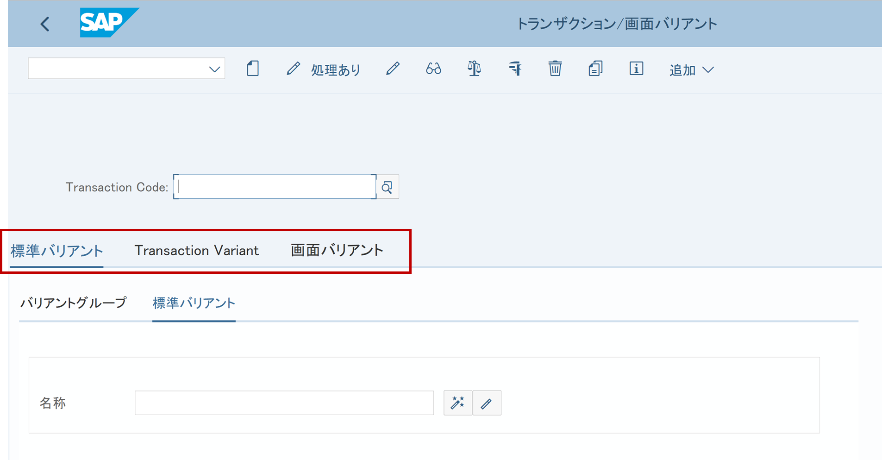
Task: Click the transport filter funnel icon
Action: pos(514,69)
